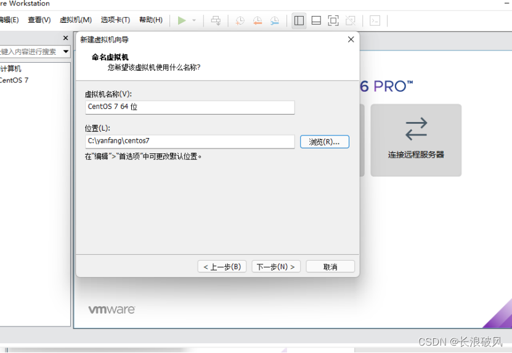512x353 pixels.
Task: Click the 连接远程服务器 tile
Action: [x=416, y=140]
